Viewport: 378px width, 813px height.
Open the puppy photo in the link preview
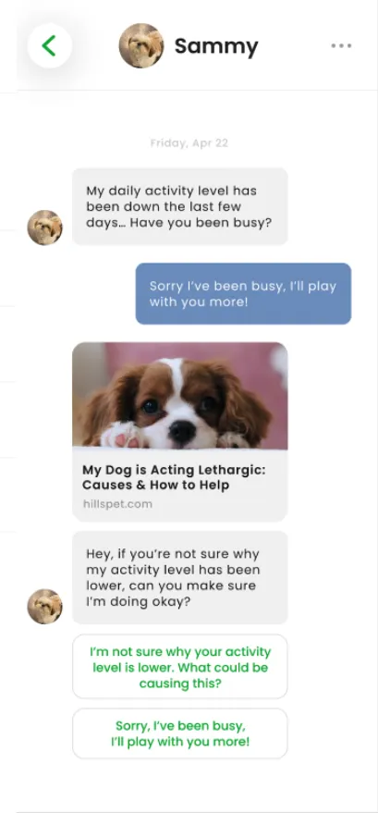click(x=179, y=395)
